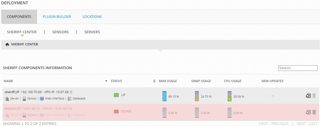The width and height of the screenshot is (320, 127).
Task: Open the Servers section
Action: click(x=92, y=32)
